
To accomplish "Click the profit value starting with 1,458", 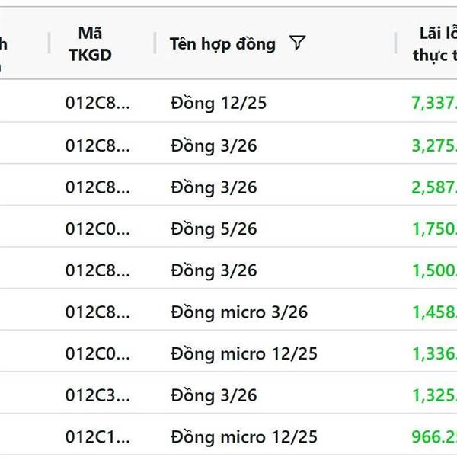I will click(434, 312).
